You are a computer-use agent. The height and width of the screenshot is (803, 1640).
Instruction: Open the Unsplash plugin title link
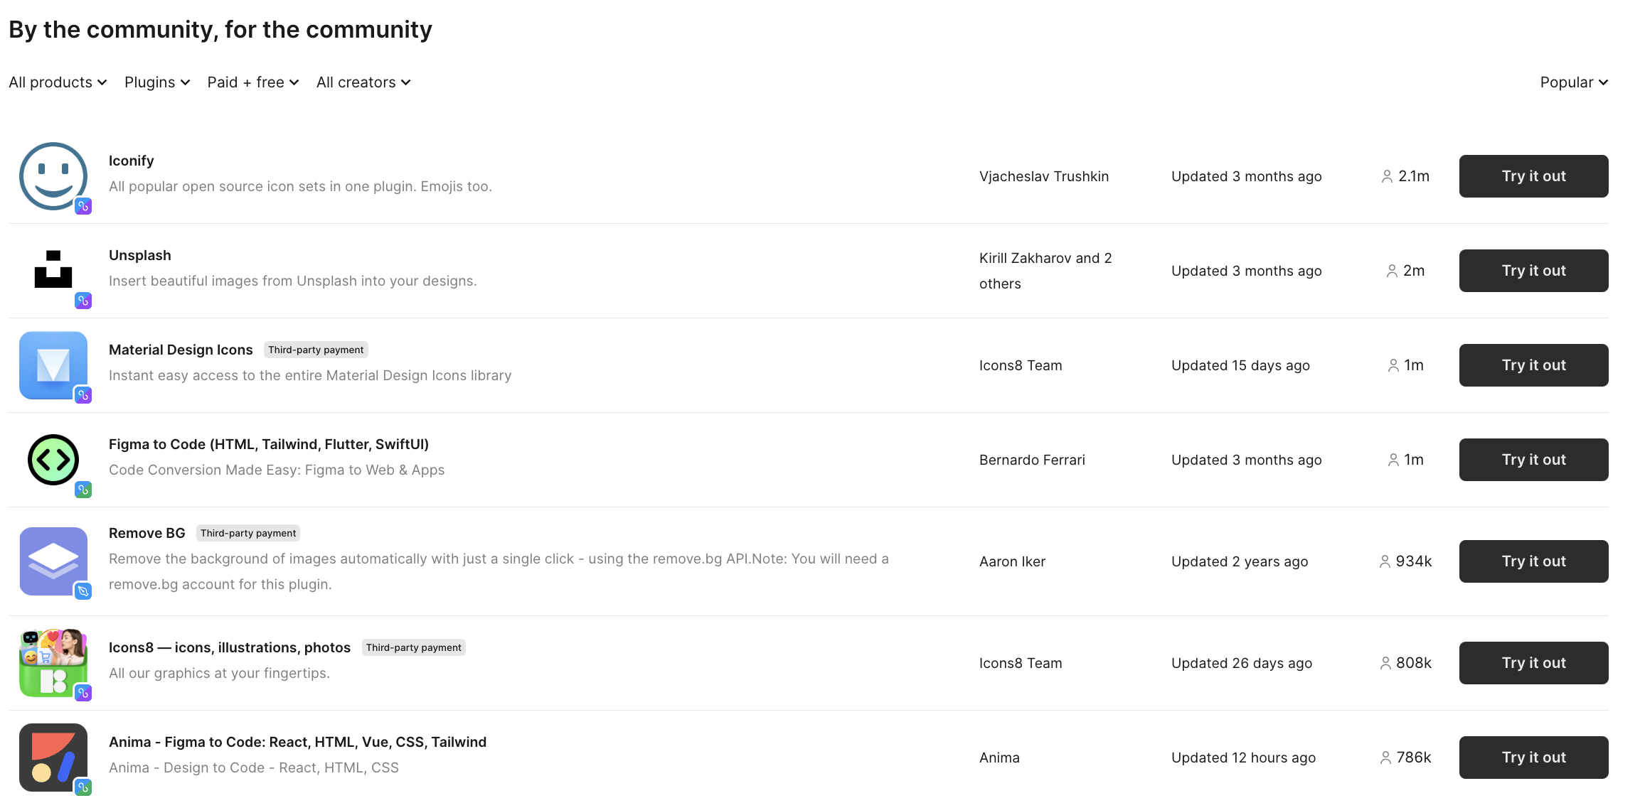point(140,255)
